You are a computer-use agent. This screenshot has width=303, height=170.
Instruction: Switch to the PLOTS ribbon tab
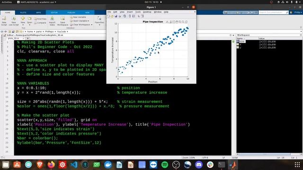tap(23, 13)
